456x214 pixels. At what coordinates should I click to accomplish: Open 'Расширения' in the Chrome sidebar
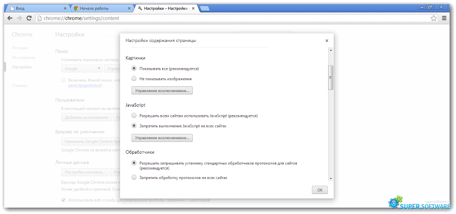[24, 57]
